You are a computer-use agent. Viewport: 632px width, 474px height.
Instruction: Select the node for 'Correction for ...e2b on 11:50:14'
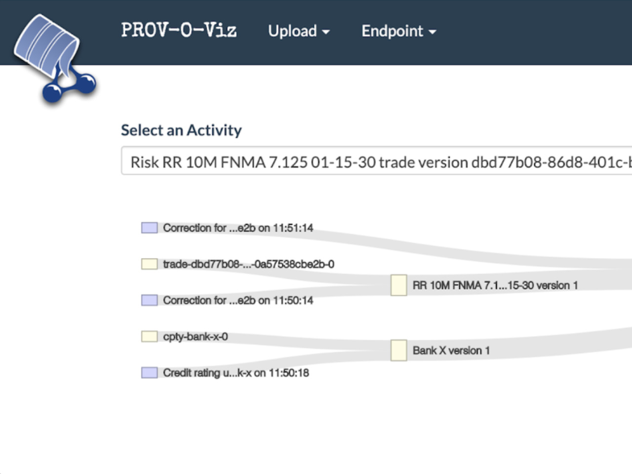pyautogui.click(x=149, y=300)
